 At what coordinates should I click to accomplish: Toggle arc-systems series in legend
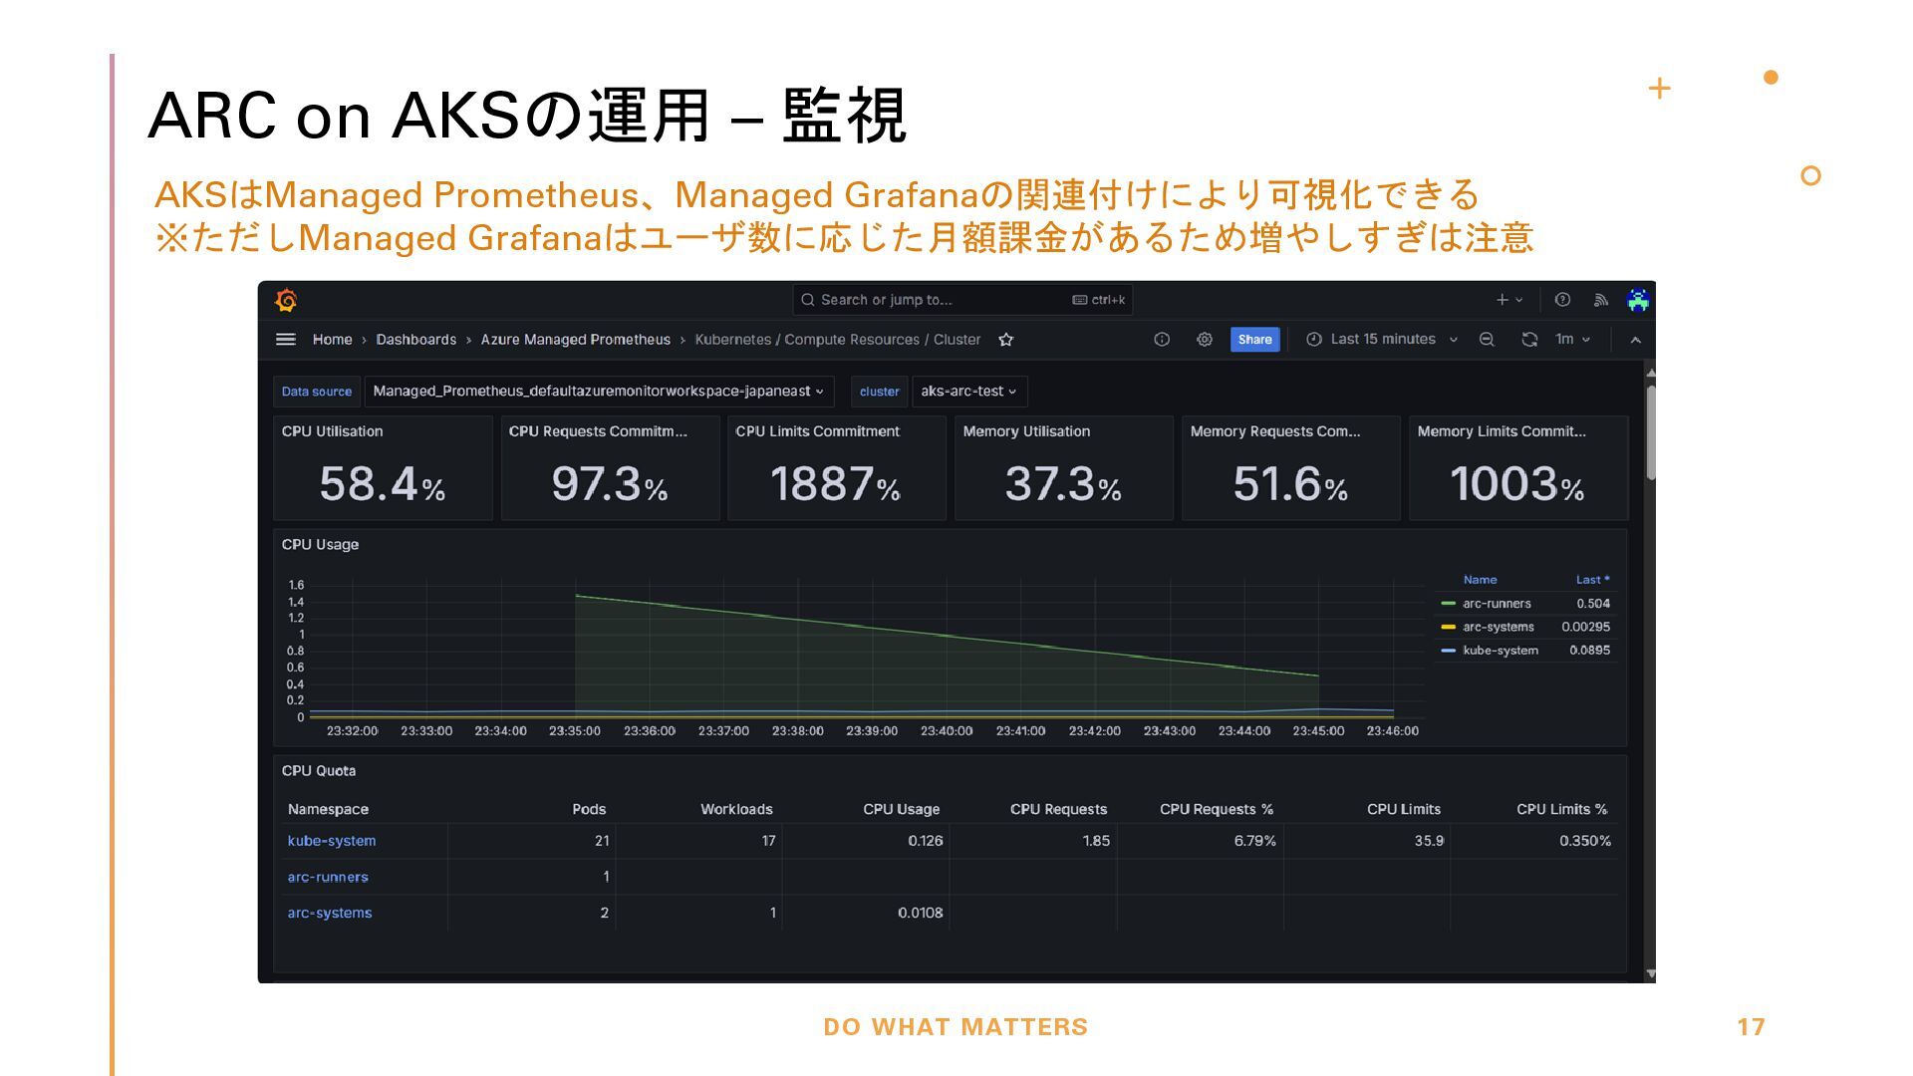1498,627
